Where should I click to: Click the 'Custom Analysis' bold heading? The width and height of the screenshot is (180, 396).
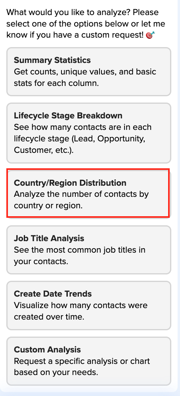(48, 350)
